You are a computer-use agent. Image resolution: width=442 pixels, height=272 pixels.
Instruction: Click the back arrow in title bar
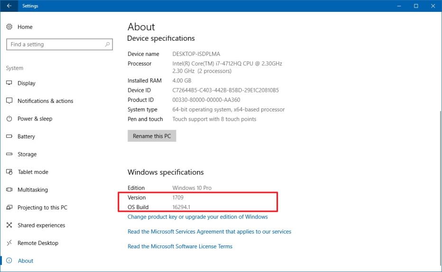[9, 6]
